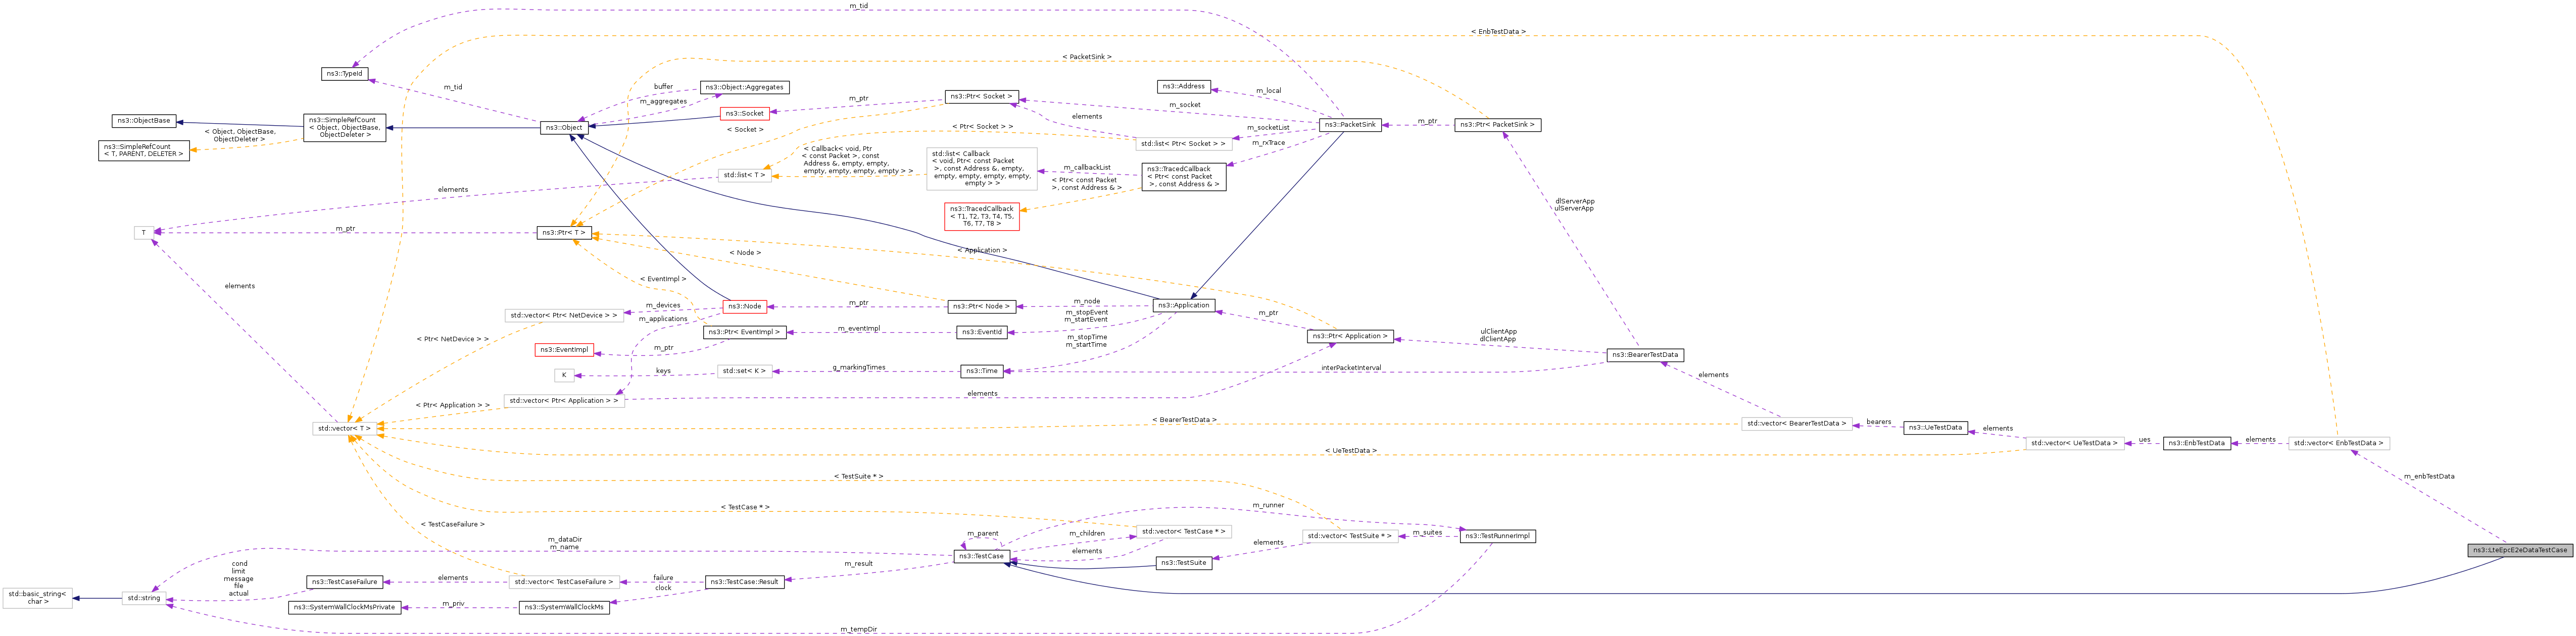The width and height of the screenshot is (2576, 636).
Task: Select std::vector< TestCase * > node
Action: click(1184, 532)
